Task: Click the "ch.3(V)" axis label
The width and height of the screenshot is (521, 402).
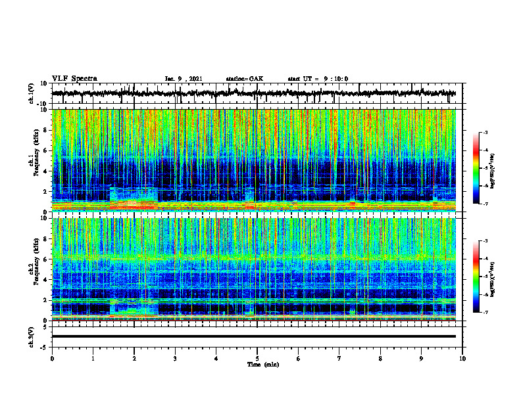Action: tap(32, 337)
